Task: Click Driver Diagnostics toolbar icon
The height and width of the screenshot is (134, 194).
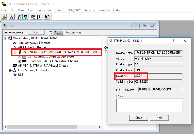Action: point(26,17)
